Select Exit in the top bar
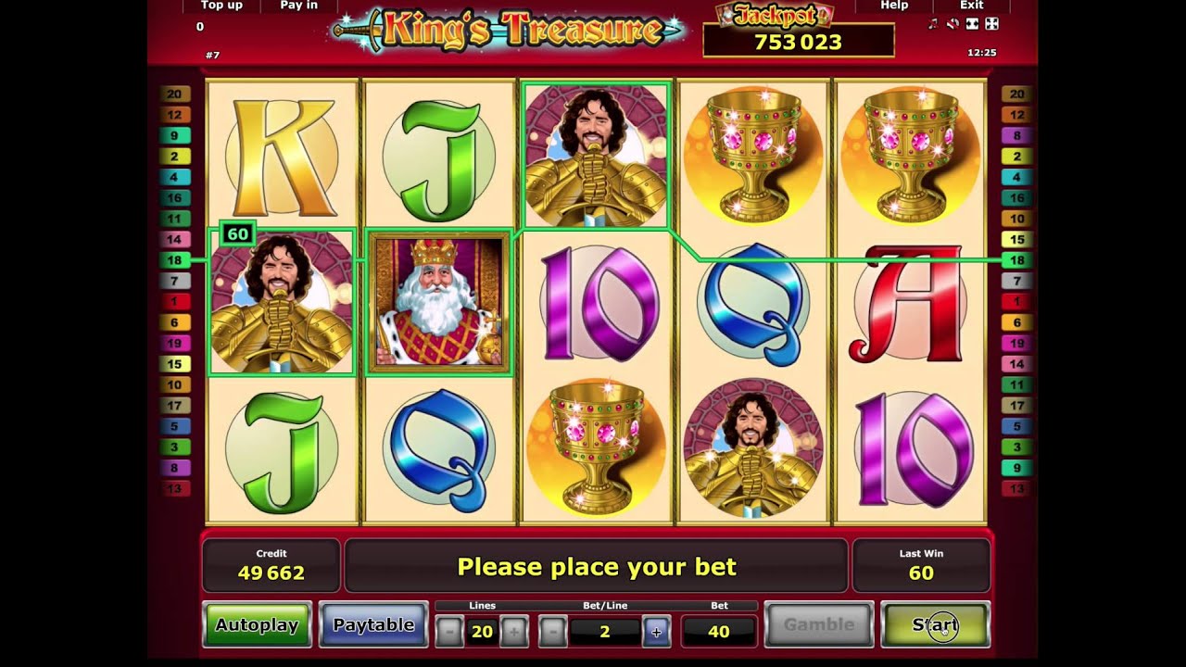The width and height of the screenshot is (1186, 667). 972,6
